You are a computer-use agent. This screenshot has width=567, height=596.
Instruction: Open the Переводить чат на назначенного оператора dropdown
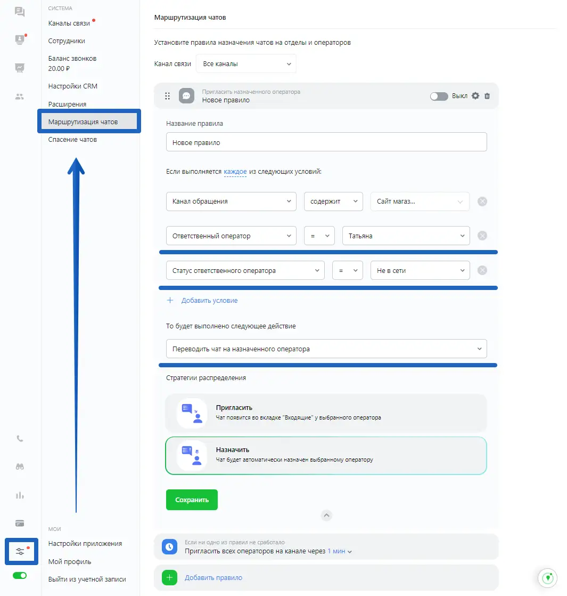tap(326, 349)
